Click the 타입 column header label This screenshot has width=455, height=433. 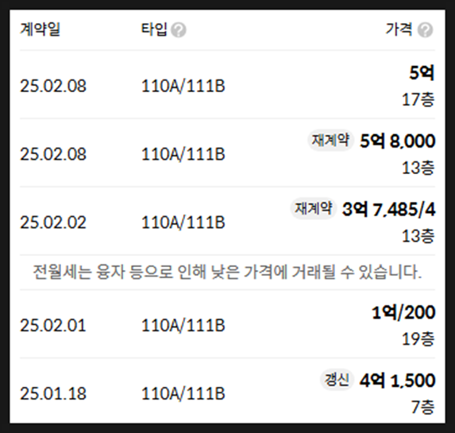154,29
